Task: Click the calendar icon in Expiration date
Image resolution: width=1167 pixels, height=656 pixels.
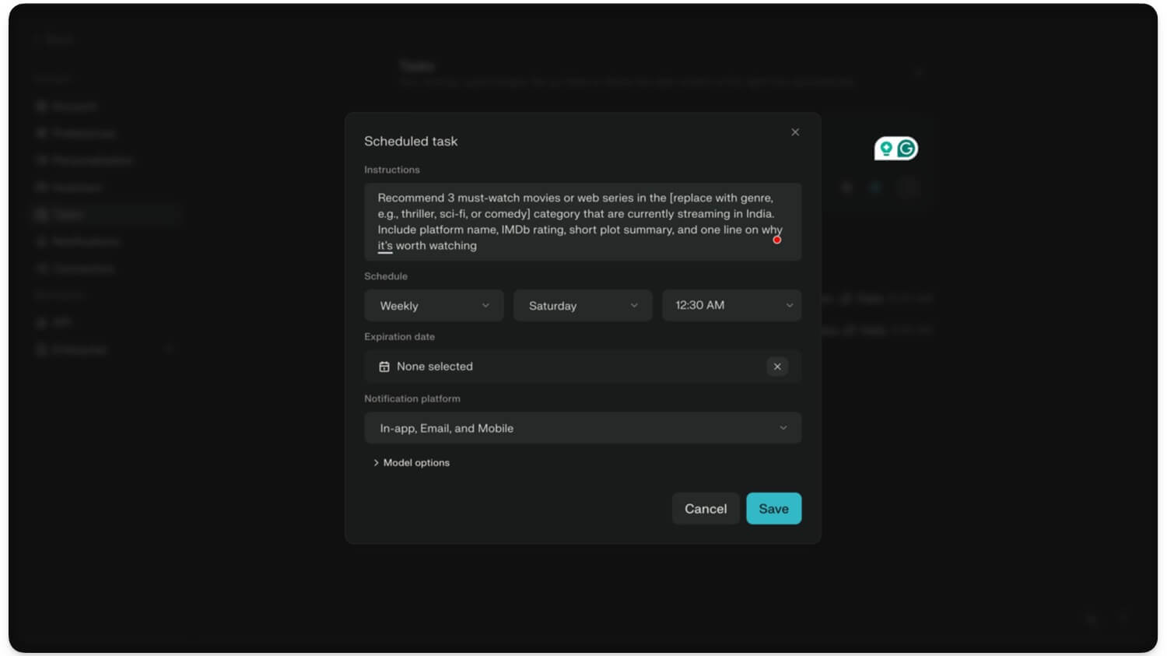Action: 384,367
